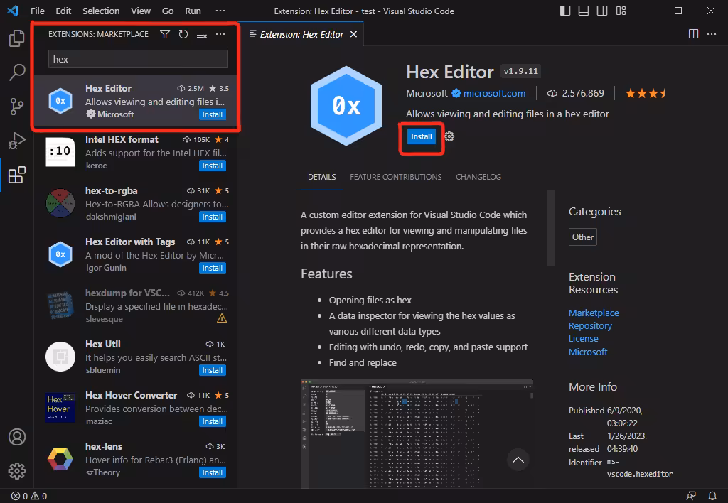The image size is (728, 503).
Task: Open the Repository resource link
Action: [x=590, y=326]
